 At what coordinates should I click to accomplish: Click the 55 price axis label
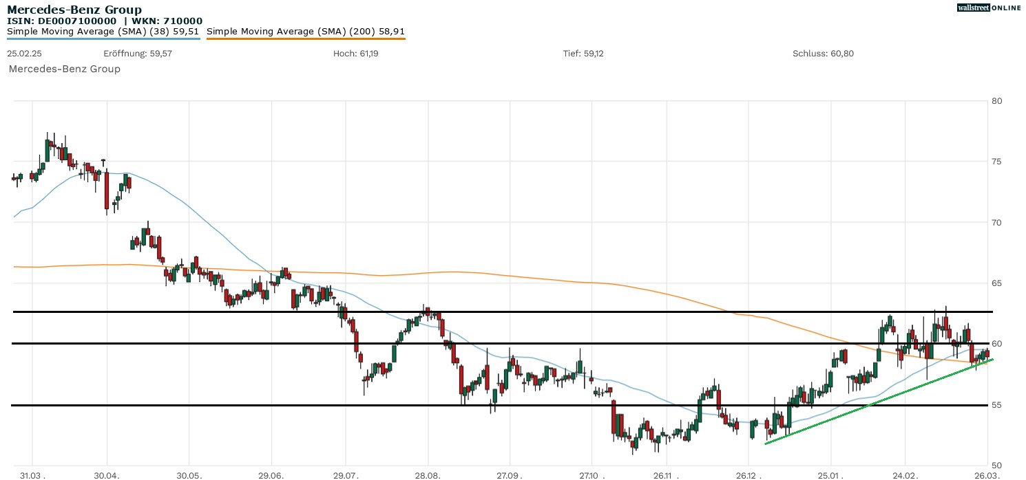tap(996, 405)
